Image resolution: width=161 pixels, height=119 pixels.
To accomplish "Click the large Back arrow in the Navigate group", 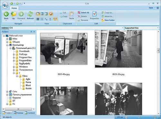I will (x=6, y=14).
